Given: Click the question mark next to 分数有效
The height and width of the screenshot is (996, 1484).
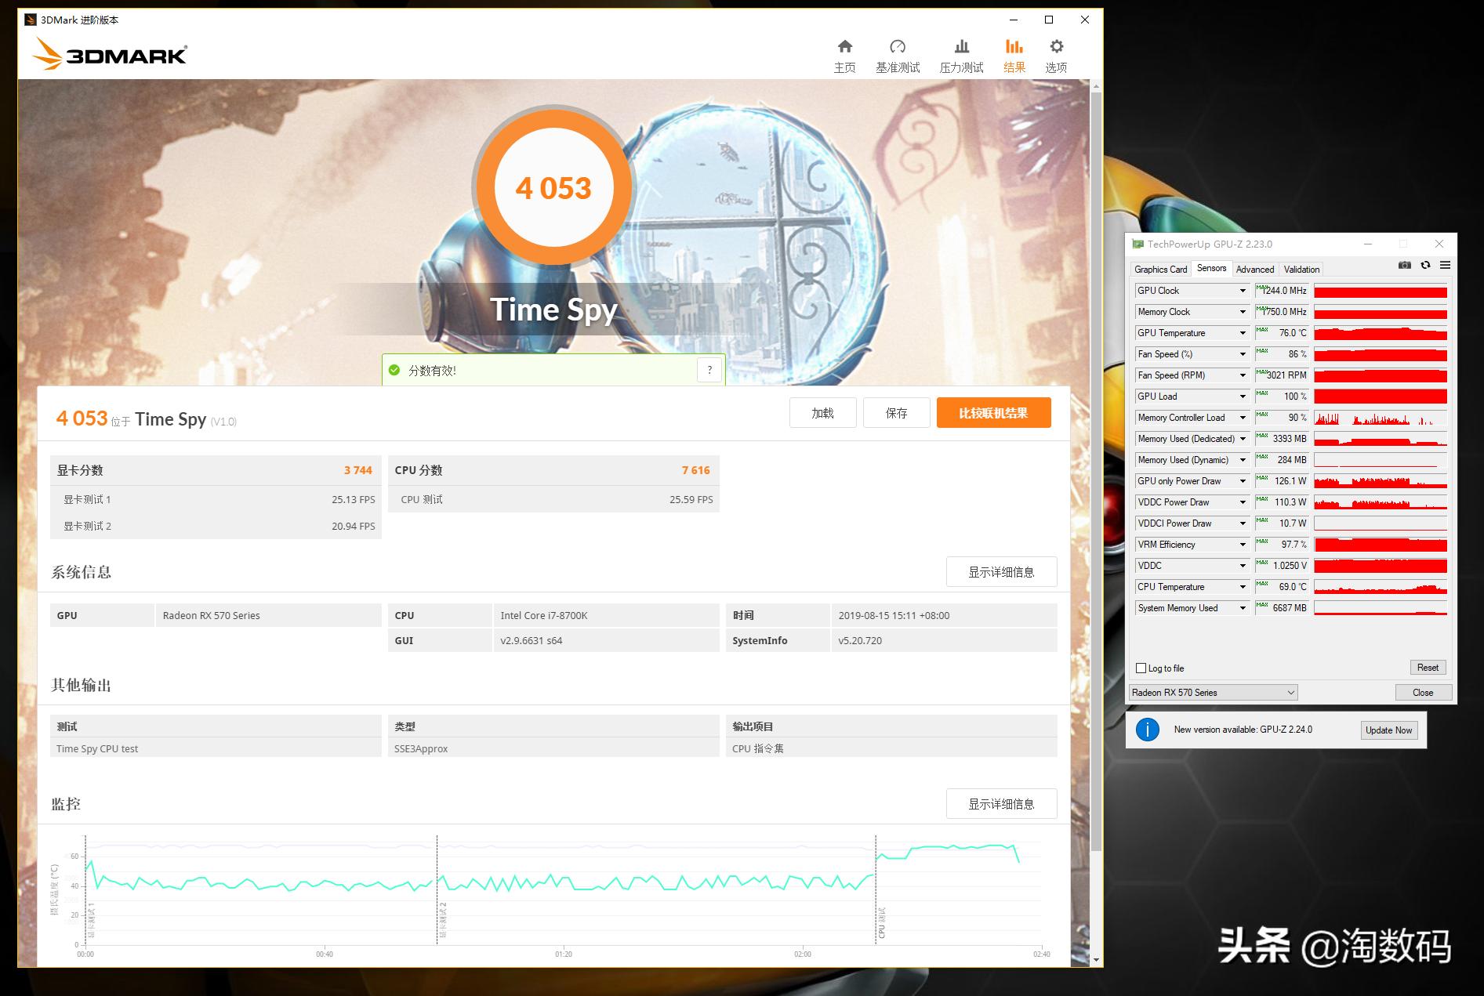Looking at the screenshot, I should pyautogui.click(x=709, y=369).
